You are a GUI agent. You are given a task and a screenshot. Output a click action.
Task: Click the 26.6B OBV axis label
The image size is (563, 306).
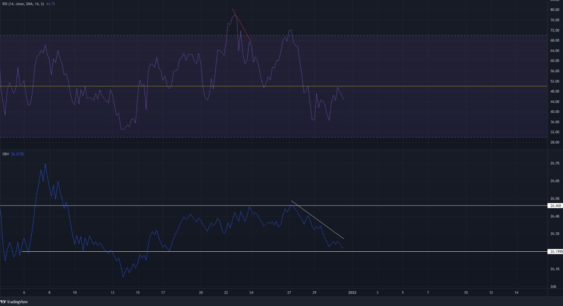click(x=555, y=181)
